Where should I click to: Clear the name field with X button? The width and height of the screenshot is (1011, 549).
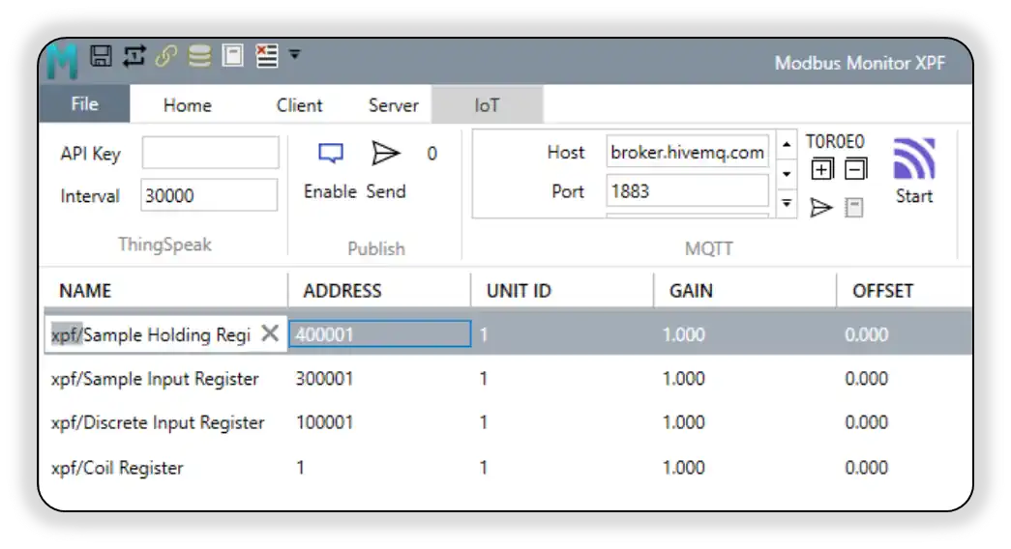tap(270, 333)
